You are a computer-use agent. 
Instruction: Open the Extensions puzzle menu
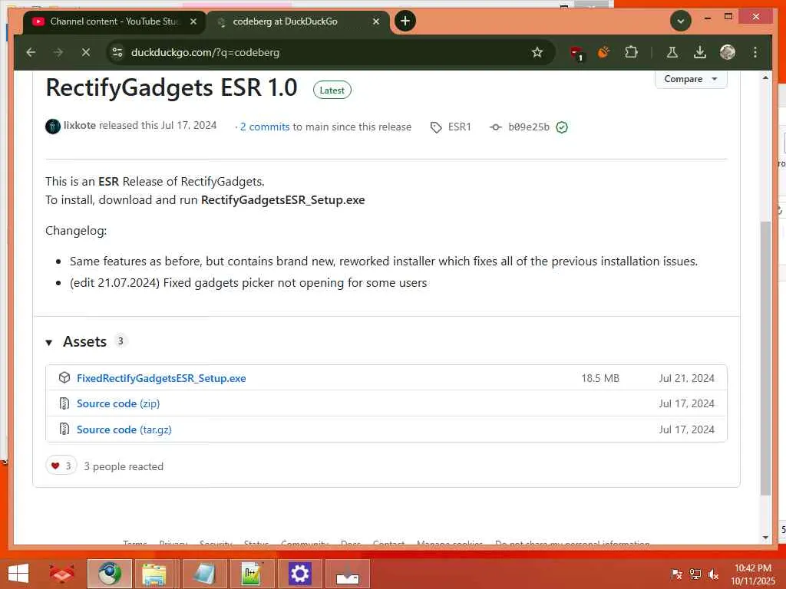631,52
